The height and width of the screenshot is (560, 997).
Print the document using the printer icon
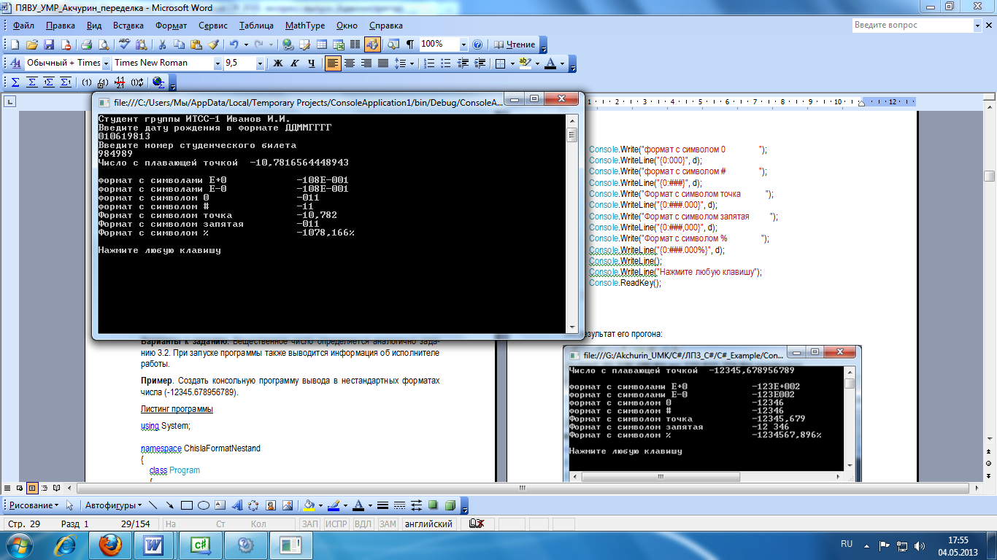click(x=87, y=44)
